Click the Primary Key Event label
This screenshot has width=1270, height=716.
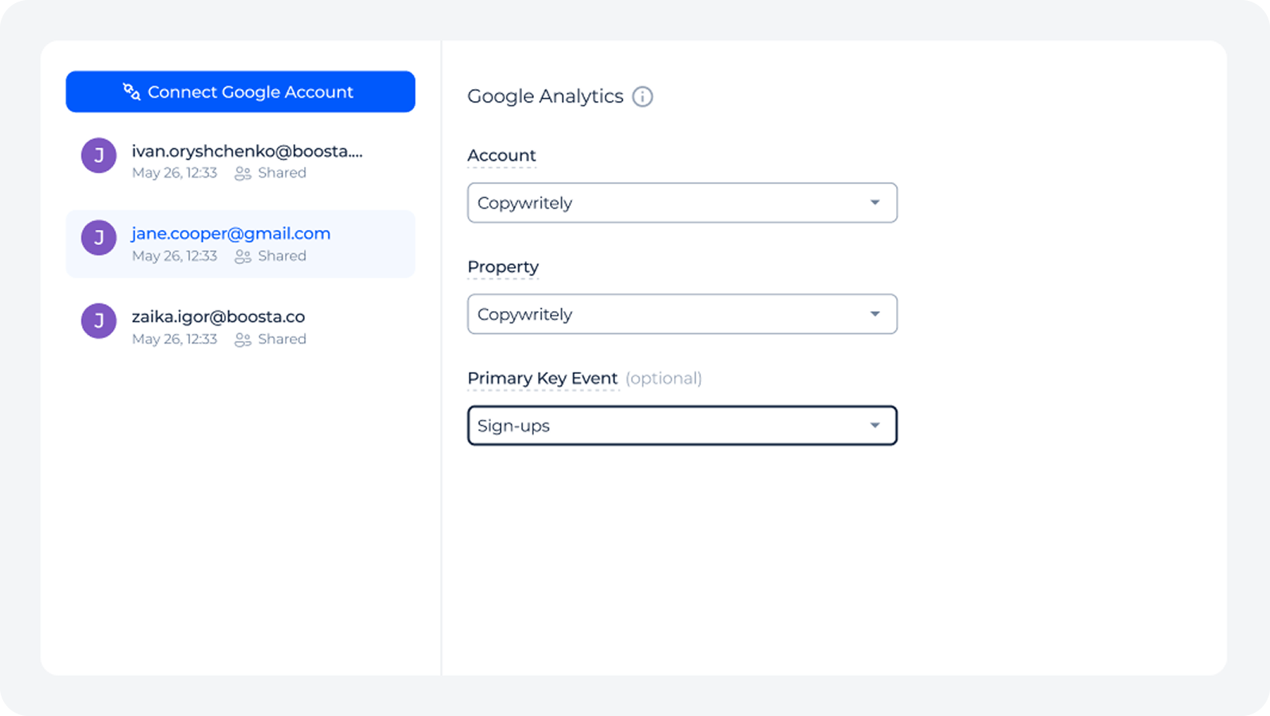click(x=543, y=379)
